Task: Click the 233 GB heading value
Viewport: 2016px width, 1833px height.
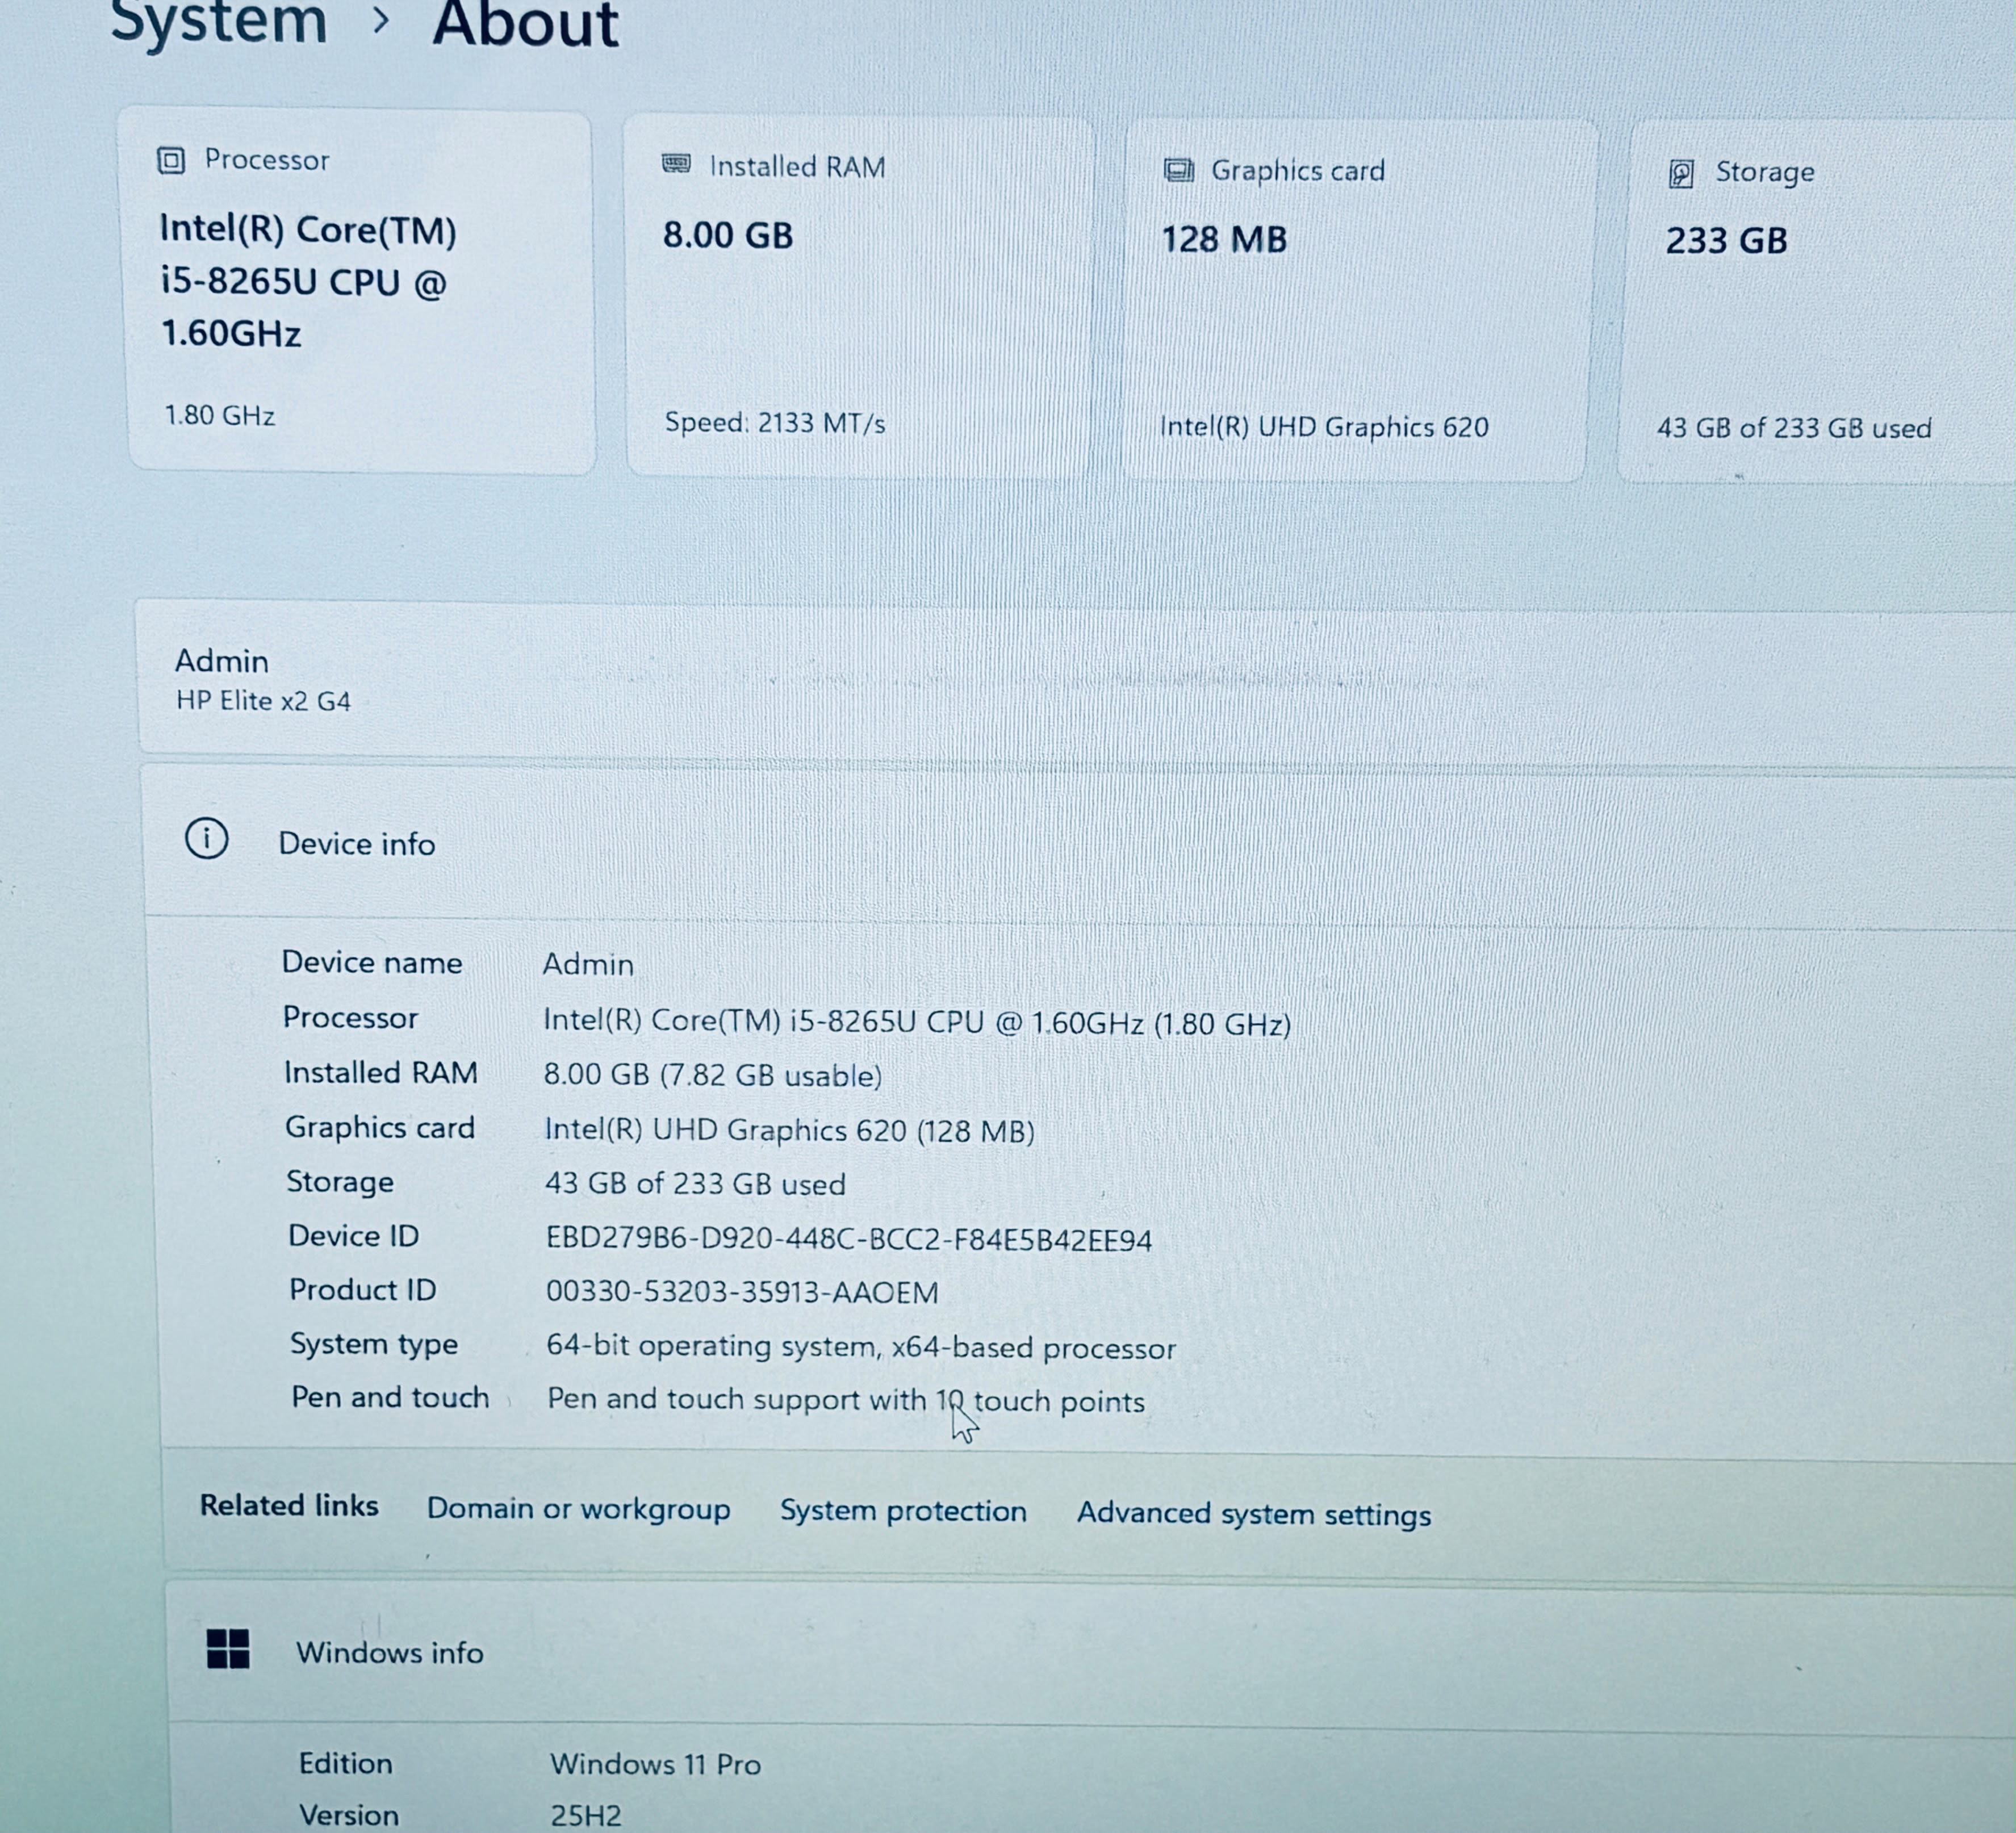Action: pos(1726,241)
